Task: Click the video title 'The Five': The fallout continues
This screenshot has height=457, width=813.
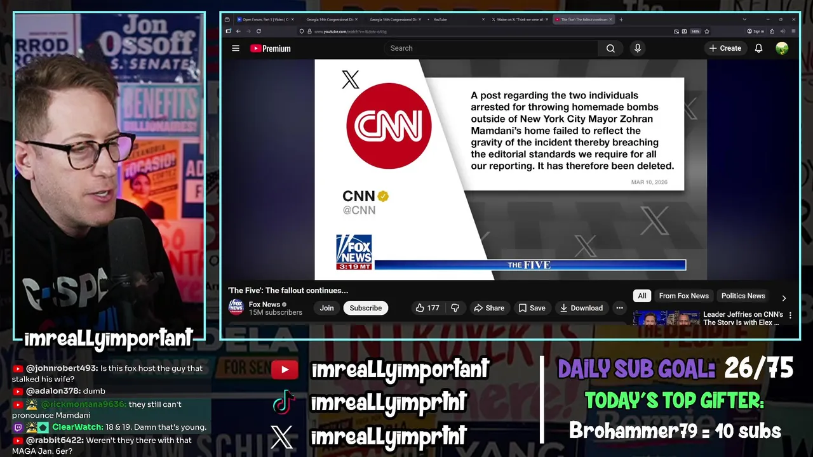Action: click(x=288, y=290)
